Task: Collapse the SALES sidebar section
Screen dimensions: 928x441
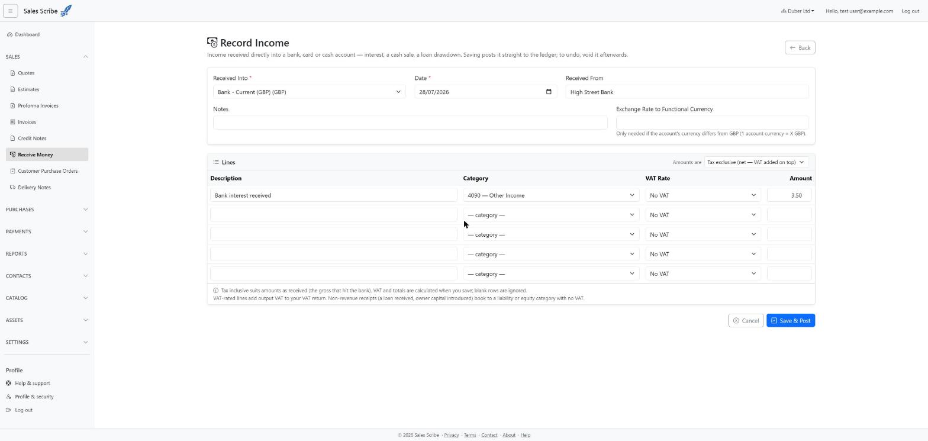Action: coord(47,57)
